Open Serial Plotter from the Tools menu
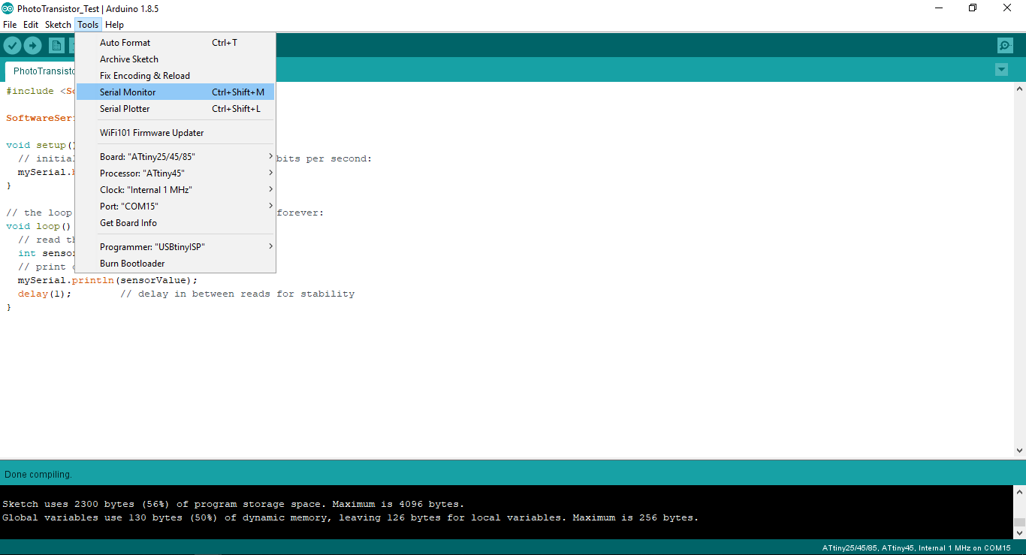1026x555 pixels. tap(175, 109)
